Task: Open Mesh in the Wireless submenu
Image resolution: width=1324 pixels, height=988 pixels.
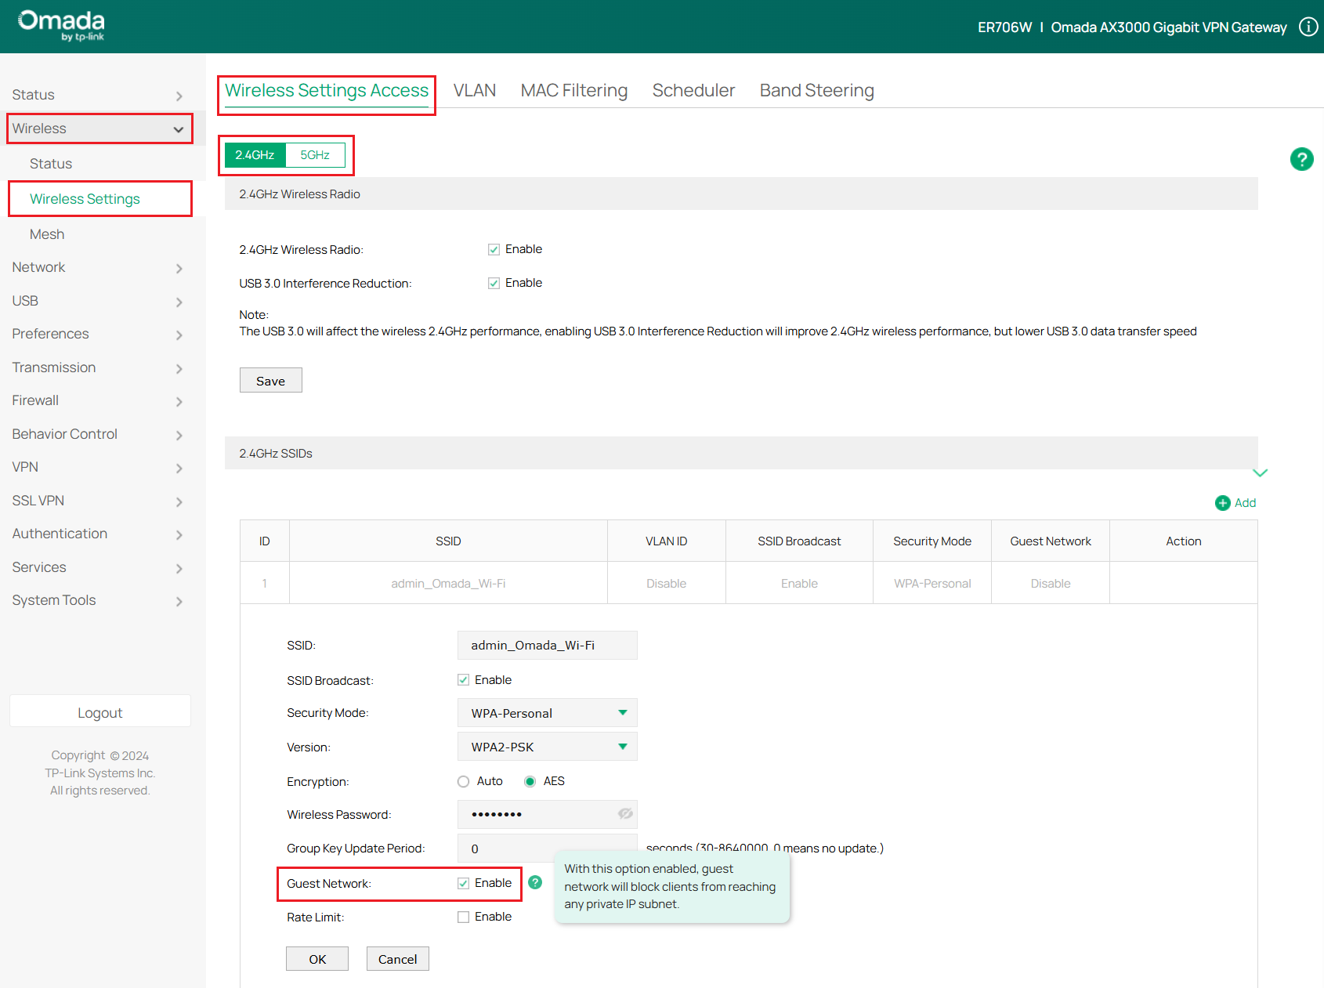Action: click(47, 234)
